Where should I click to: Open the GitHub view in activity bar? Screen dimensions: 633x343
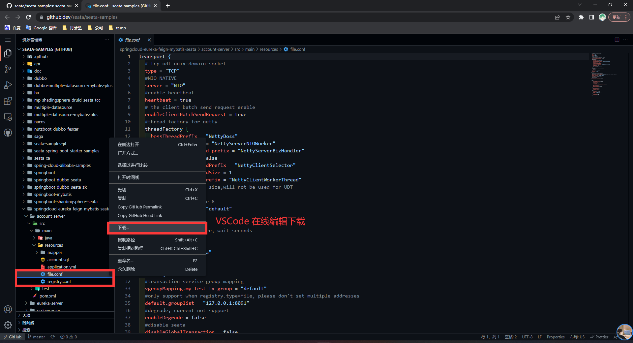click(x=8, y=133)
